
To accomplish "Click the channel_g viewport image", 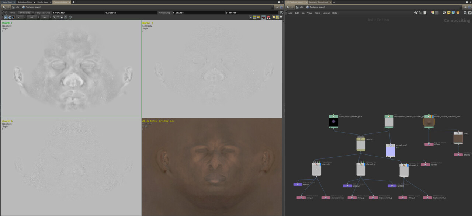I will pyautogui.click(x=212, y=69).
